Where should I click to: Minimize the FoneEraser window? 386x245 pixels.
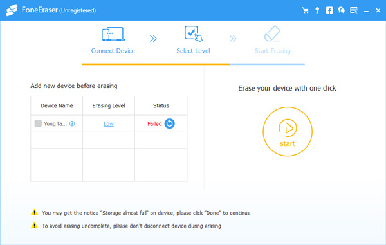366,10
